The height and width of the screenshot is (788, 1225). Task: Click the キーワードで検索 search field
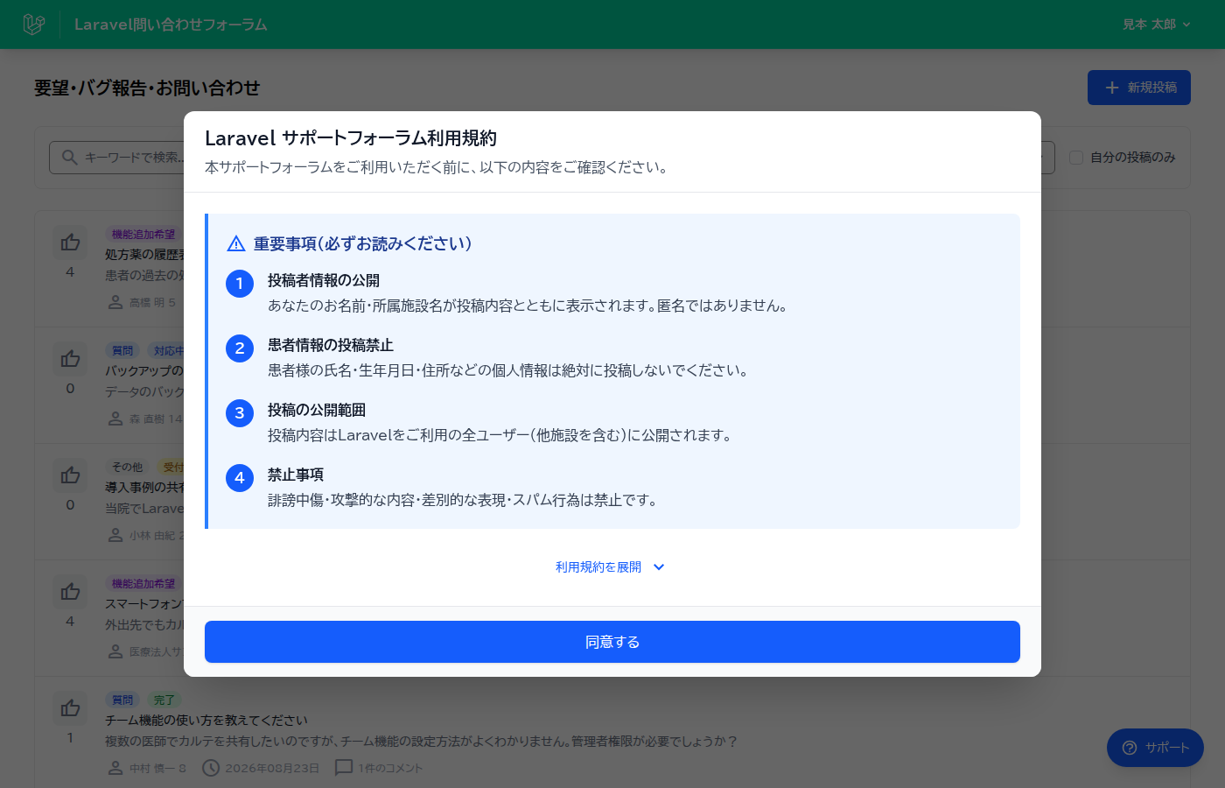116,158
